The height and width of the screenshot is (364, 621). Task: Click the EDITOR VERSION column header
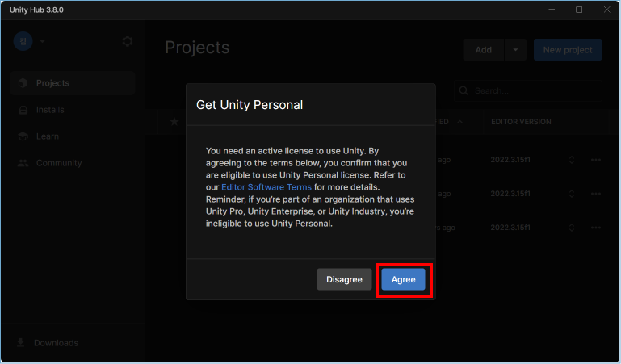click(521, 122)
